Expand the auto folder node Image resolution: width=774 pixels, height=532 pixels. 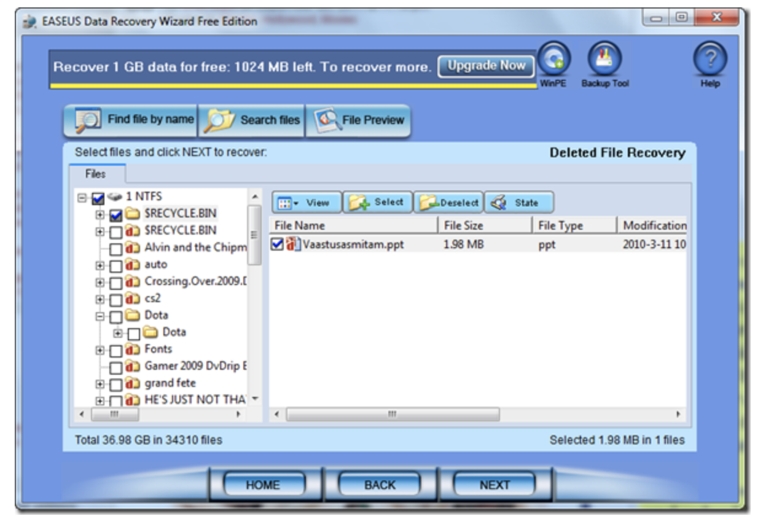tap(100, 266)
